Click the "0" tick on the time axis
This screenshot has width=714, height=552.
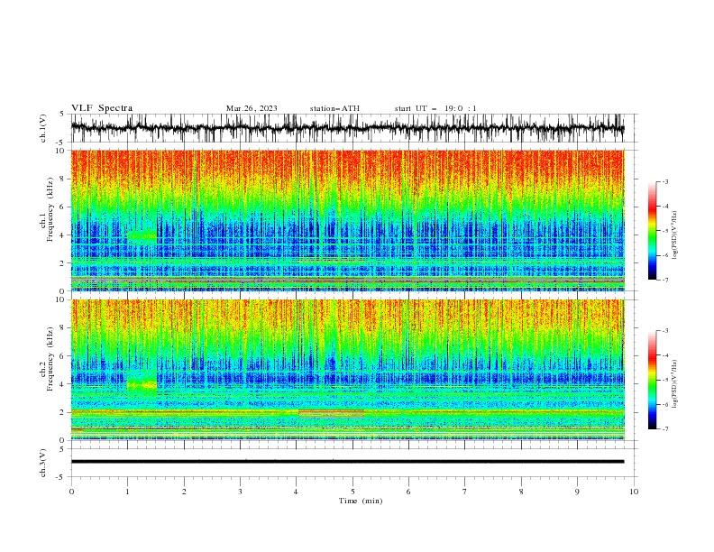coord(71,492)
